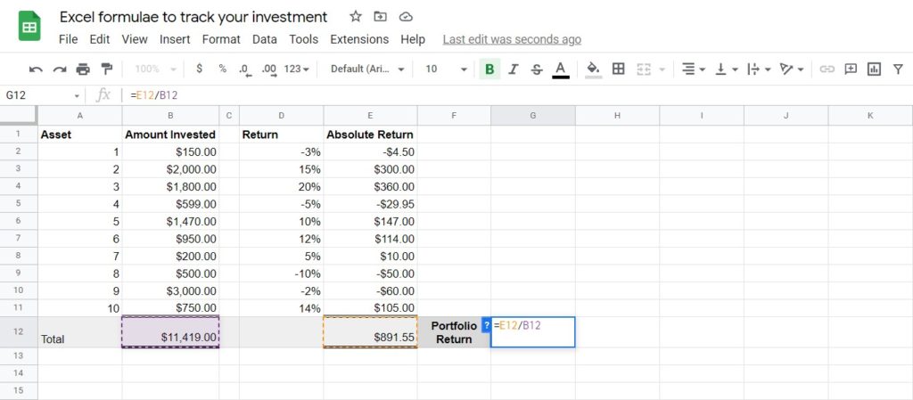
Task: Insert a link using the toolbar
Action: pos(827,69)
